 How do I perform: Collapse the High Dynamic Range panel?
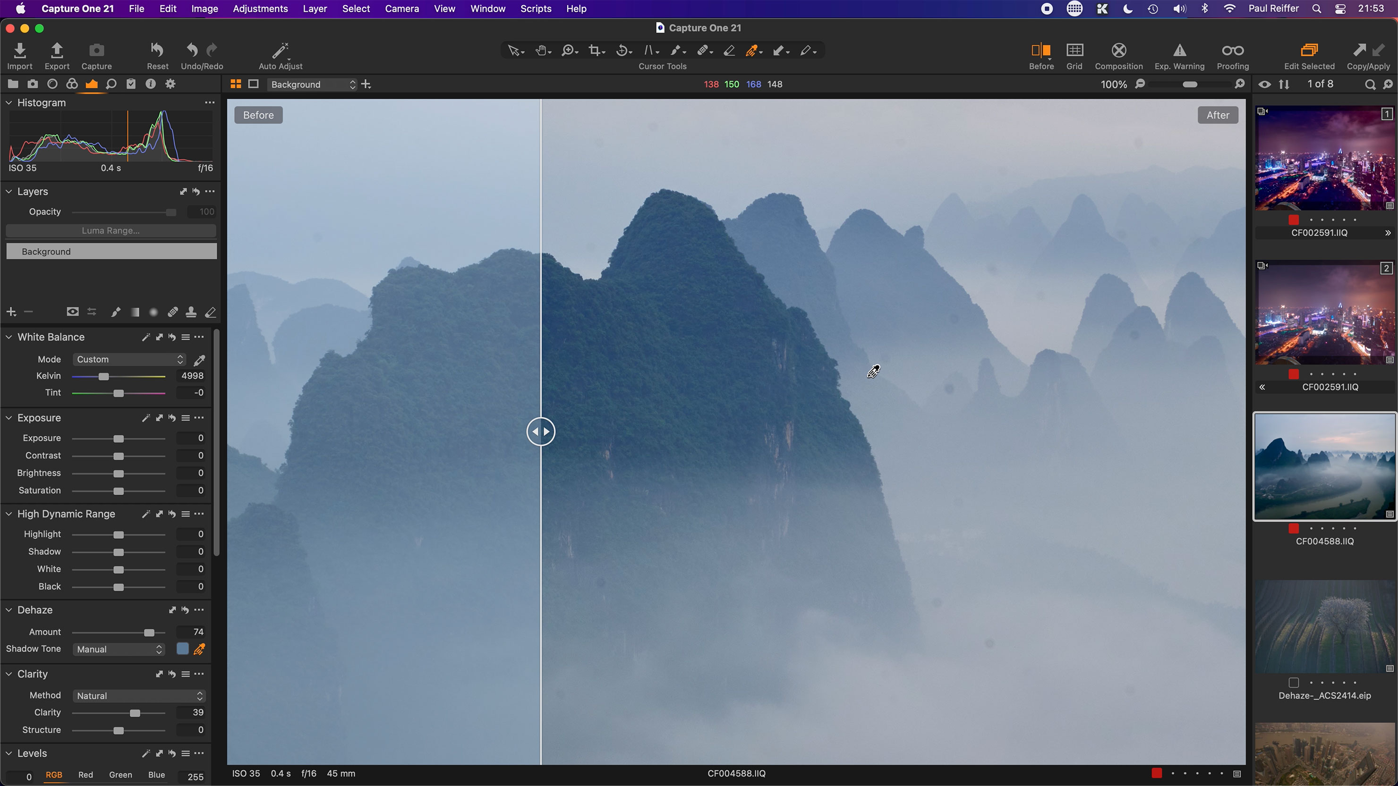pyautogui.click(x=8, y=514)
